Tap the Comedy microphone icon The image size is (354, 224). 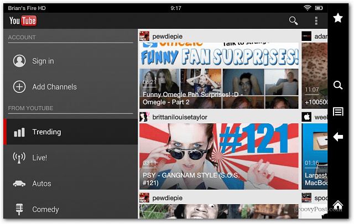19,209
